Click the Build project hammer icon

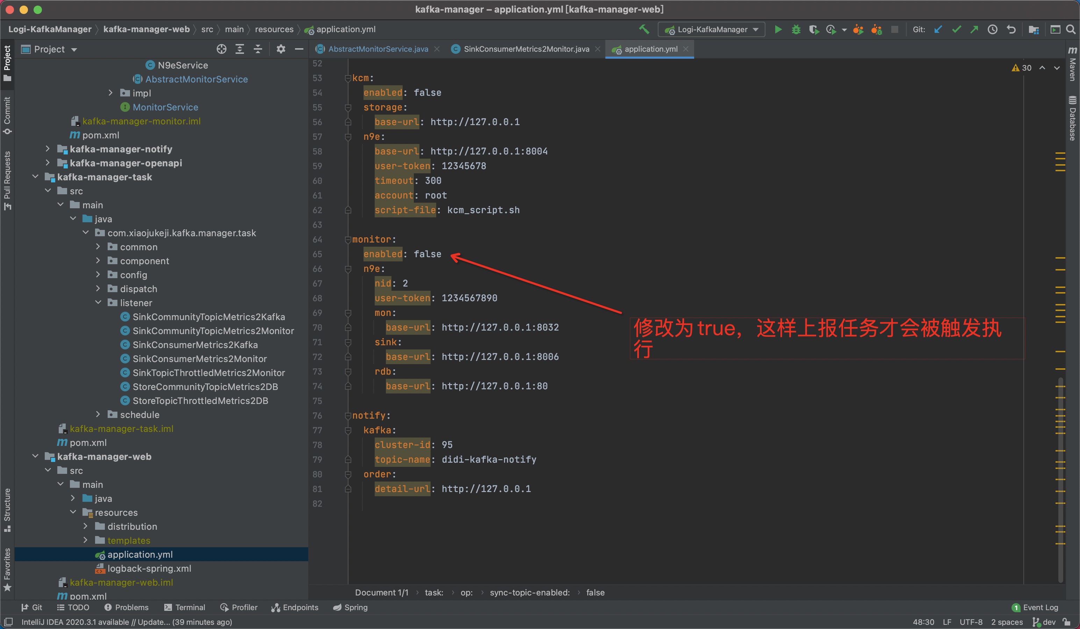pos(644,30)
